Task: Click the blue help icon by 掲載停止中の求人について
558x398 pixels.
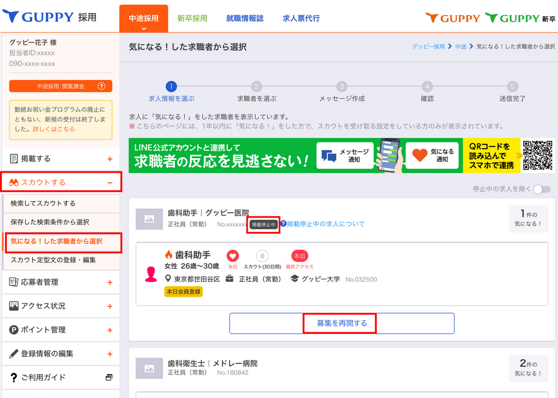Action: tap(283, 223)
